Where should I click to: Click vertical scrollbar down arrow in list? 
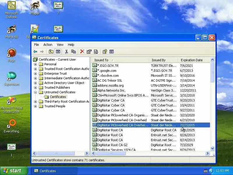point(213,148)
